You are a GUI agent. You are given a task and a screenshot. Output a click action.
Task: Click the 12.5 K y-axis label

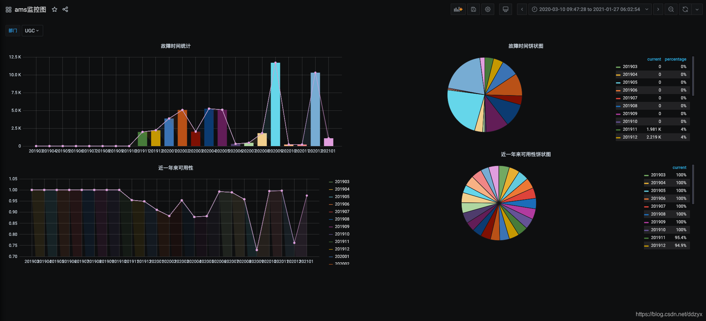(15, 57)
